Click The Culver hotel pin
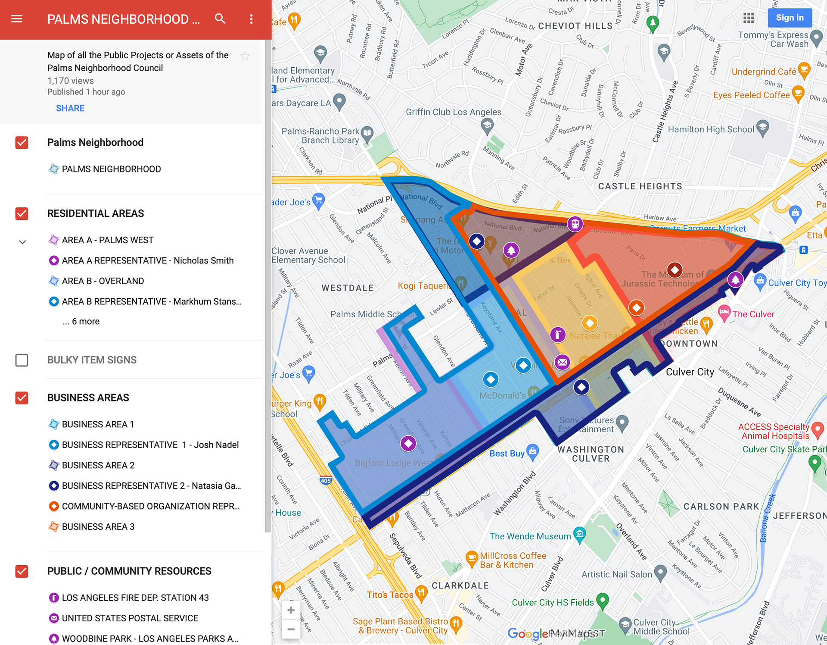827x645 pixels. 724,313
